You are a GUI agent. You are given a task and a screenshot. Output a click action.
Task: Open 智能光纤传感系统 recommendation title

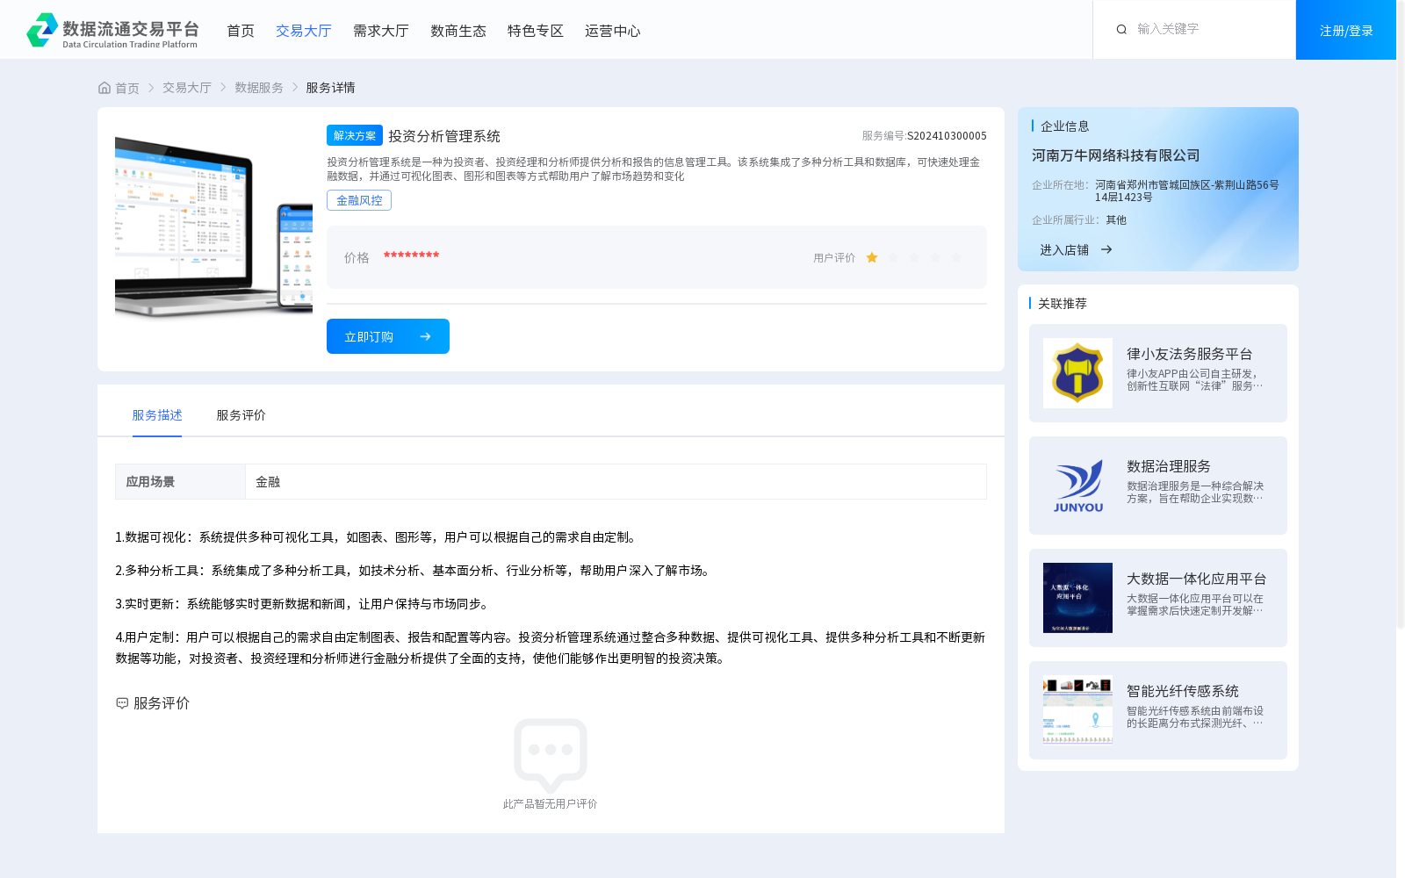(1183, 691)
